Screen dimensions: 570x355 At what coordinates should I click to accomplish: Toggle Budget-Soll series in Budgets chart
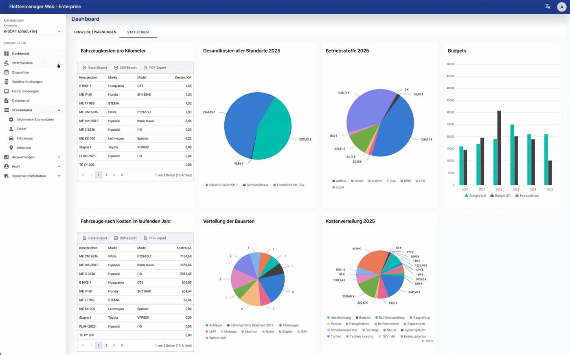[x=475, y=196]
